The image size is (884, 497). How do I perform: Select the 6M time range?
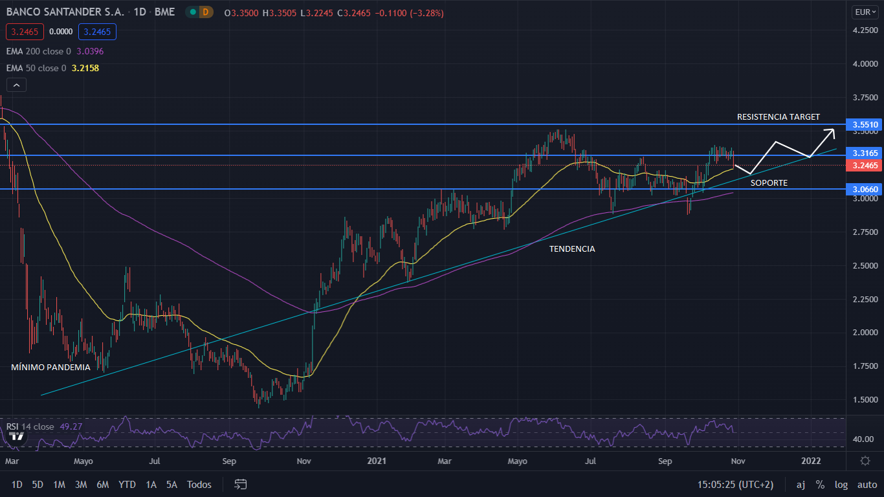click(102, 484)
